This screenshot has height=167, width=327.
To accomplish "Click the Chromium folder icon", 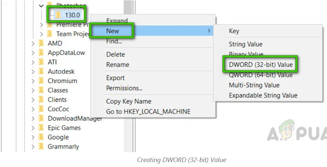I will click(x=41, y=81).
